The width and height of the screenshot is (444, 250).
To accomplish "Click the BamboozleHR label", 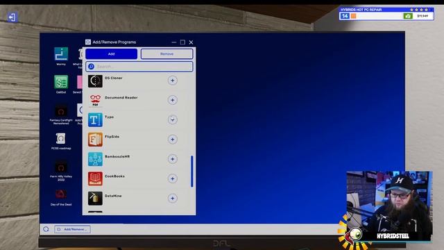I will [x=117, y=156].
